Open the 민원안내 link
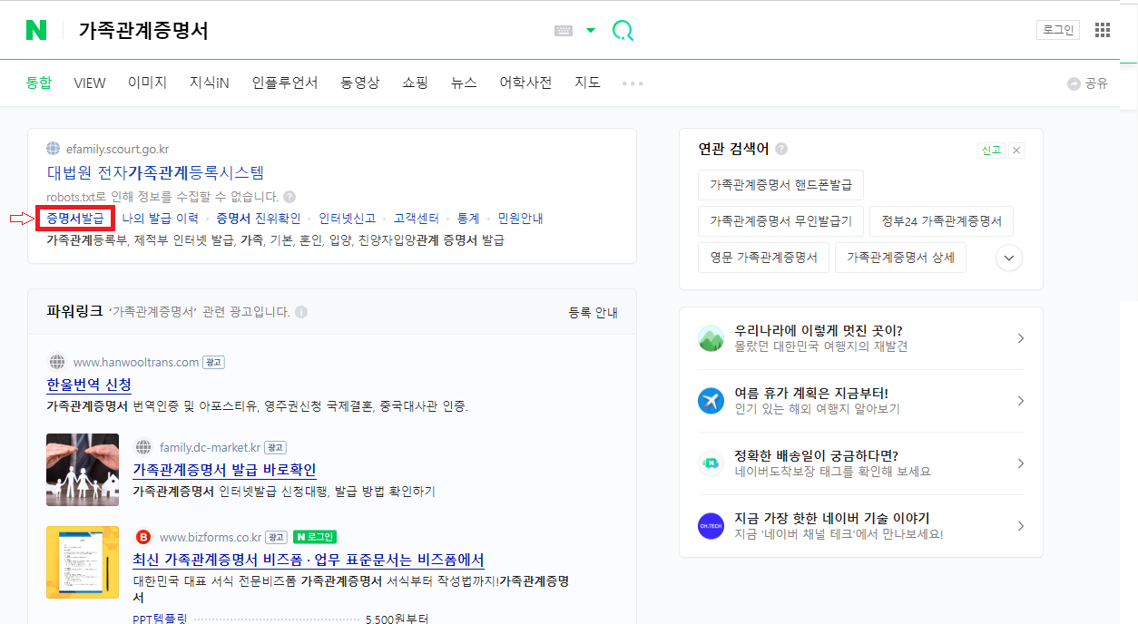Screen dimensions: 1138x624 [520, 219]
